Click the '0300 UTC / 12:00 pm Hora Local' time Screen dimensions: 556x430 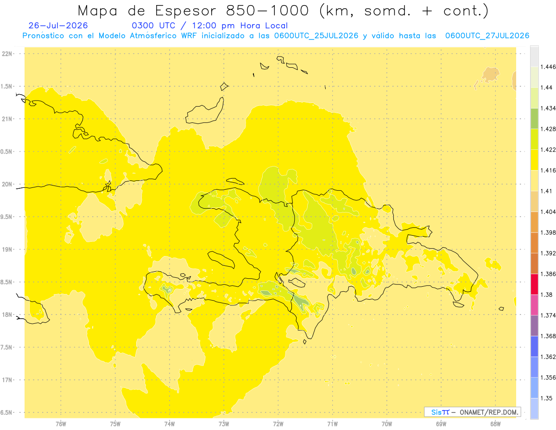[210, 26]
